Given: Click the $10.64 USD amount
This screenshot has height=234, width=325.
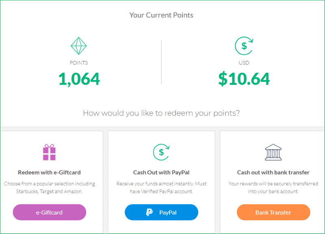Looking at the screenshot, I should (244, 79).
